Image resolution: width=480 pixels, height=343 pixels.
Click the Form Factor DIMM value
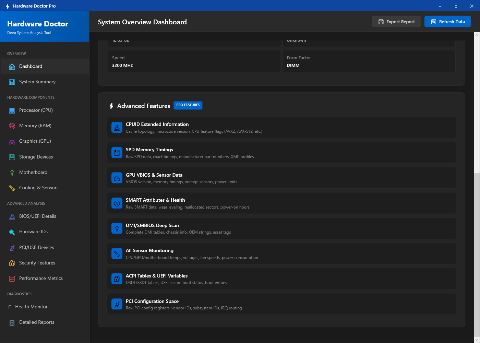(293, 66)
